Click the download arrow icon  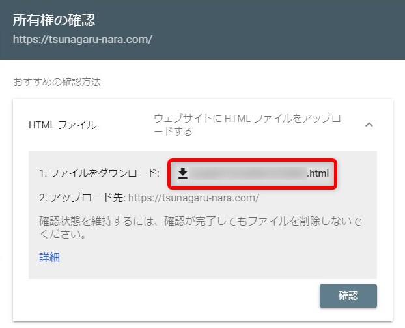point(183,173)
